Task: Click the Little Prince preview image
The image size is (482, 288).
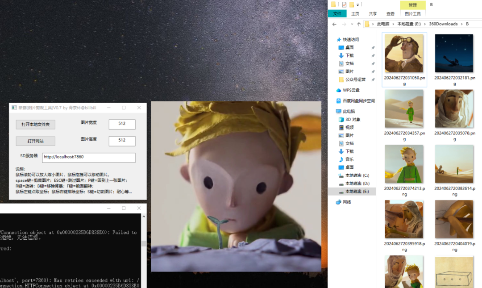Action: (236, 187)
